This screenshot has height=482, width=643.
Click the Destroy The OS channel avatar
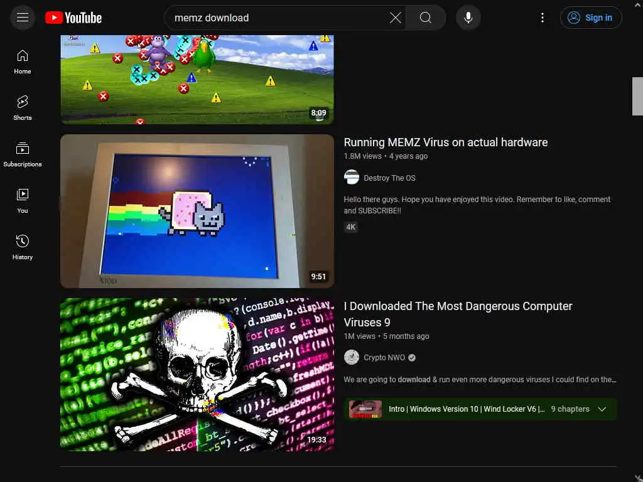pyautogui.click(x=352, y=178)
